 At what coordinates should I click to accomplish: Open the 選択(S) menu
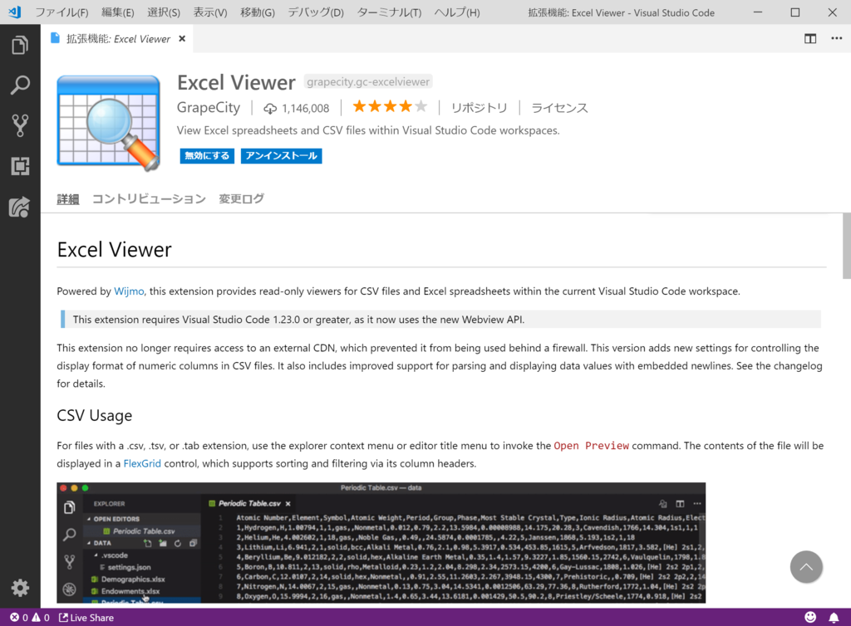tap(164, 12)
